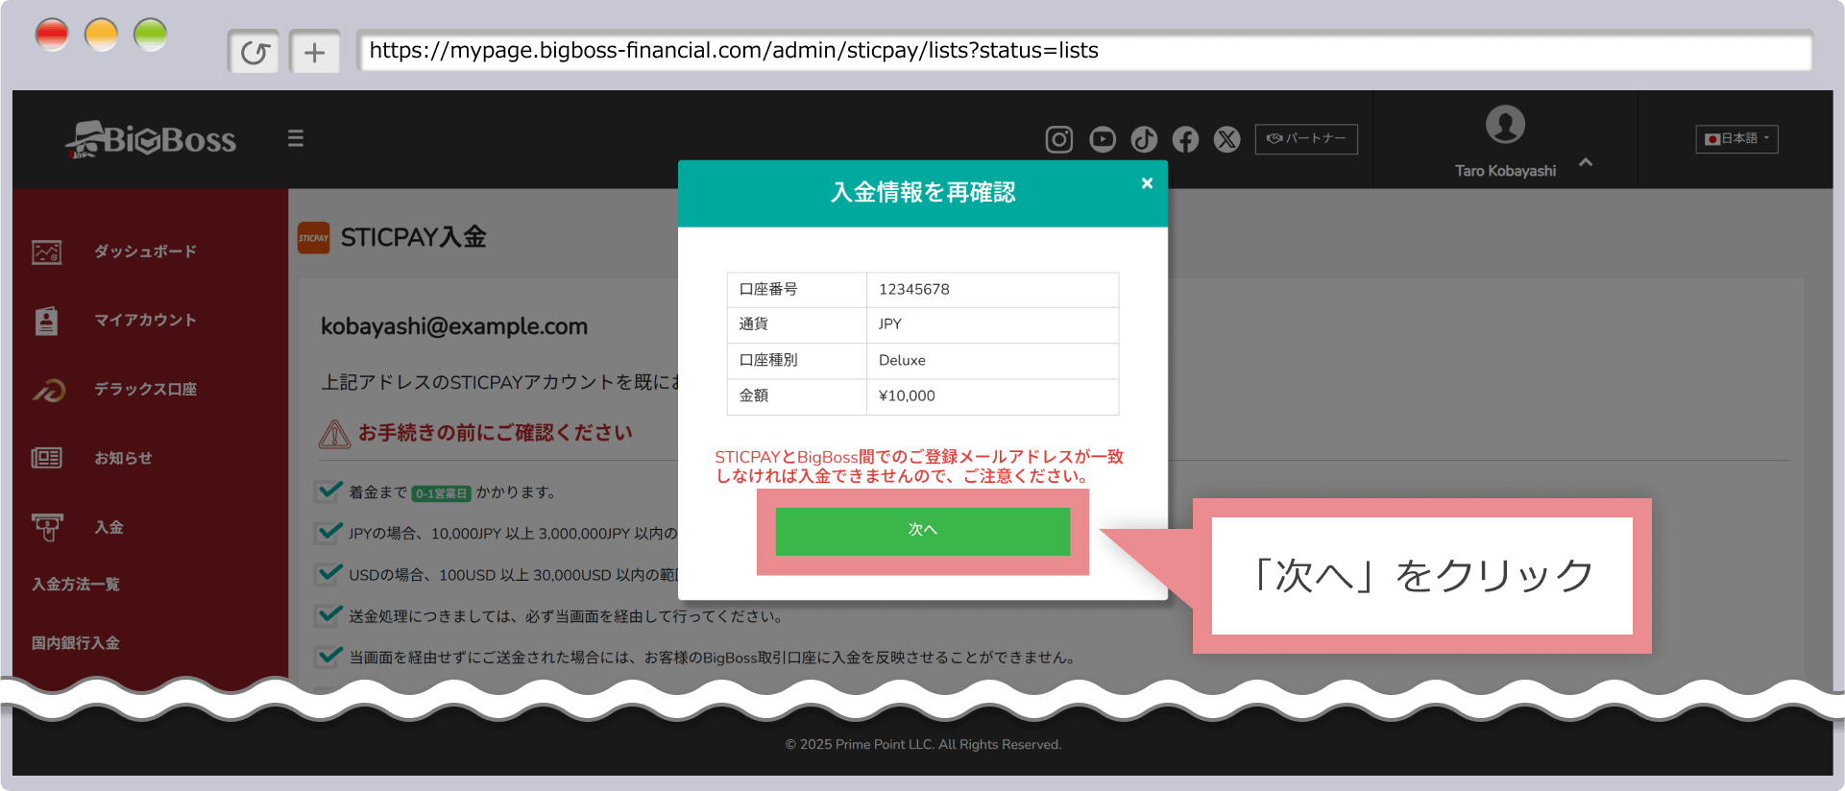Viewport: 1845px width, 791px height.
Task: Toggle the 0-1営業日 arrival time checkbox
Action: click(x=329, y=491)
